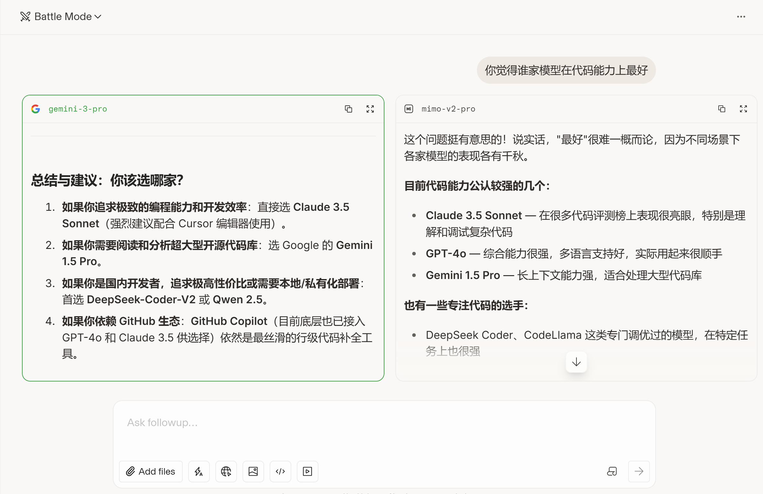Enable web search globe icon
The image size is (763, 494).
coord(226,471)
